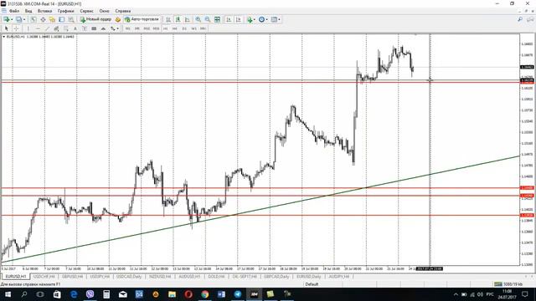
Task: Expand the Profiles dropdown arrow
Action: (x=24, y=19)
